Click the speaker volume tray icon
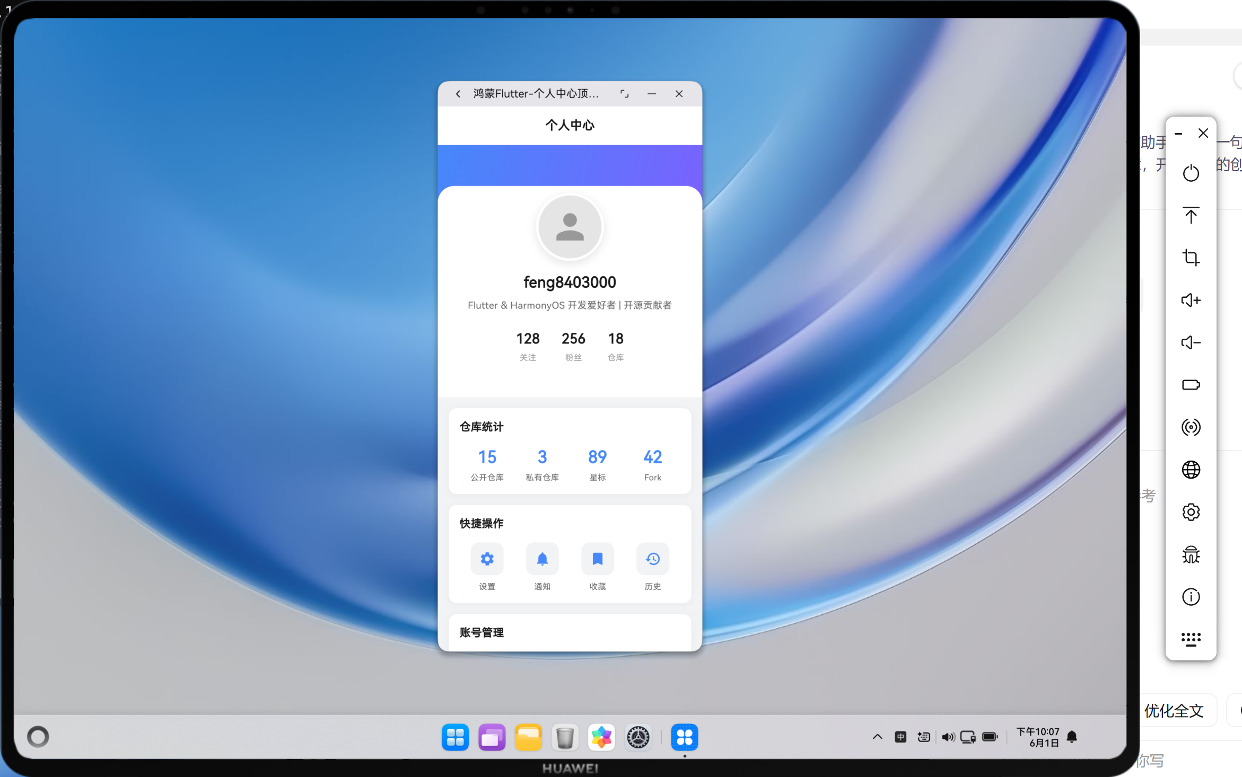1242x777 pixels. (948, 737)
